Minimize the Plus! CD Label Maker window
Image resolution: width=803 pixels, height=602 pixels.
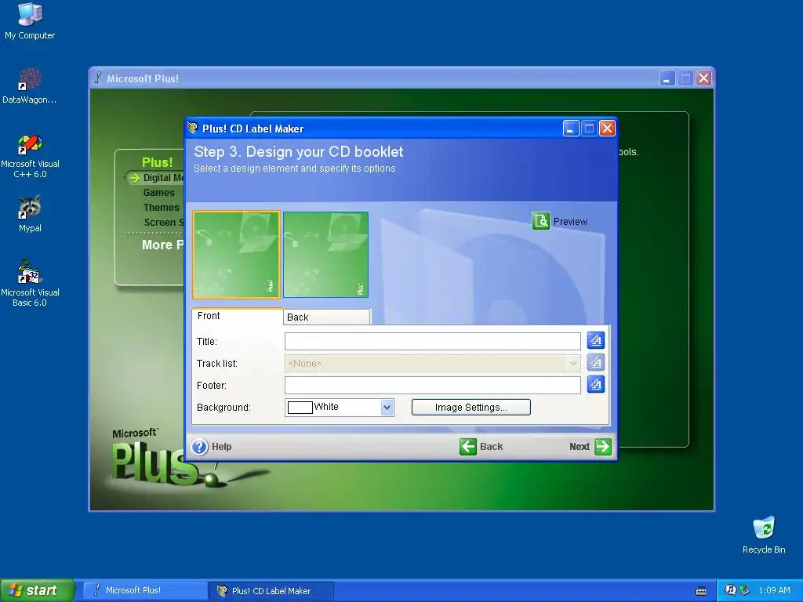(x=571, y=128)
